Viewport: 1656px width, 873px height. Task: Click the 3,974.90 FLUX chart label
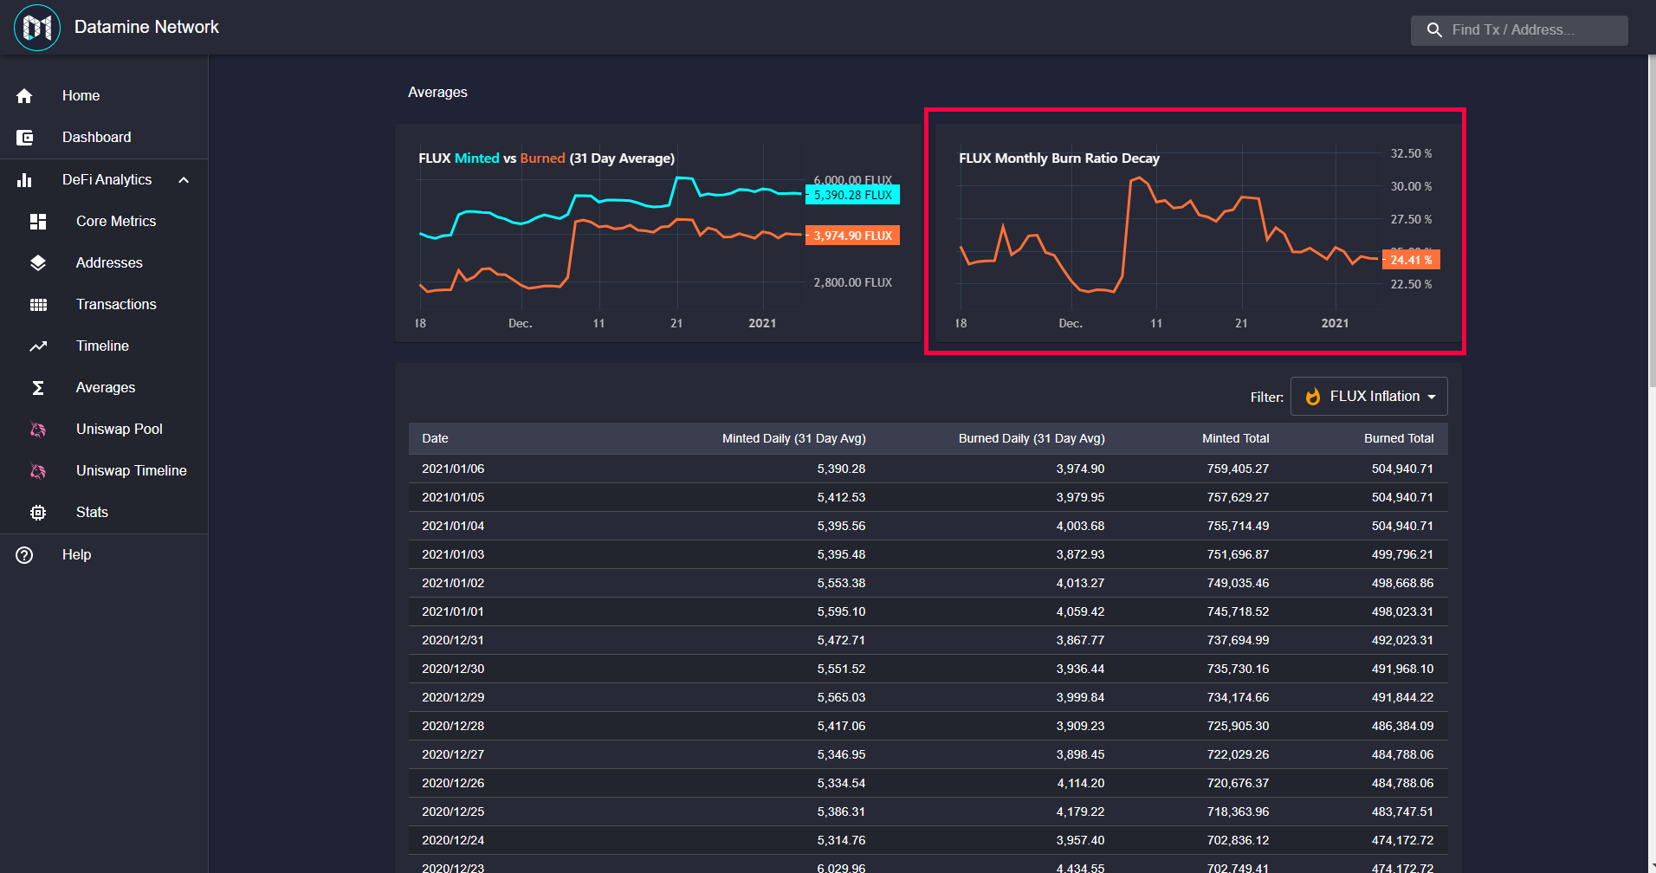[x=853, y=236]
